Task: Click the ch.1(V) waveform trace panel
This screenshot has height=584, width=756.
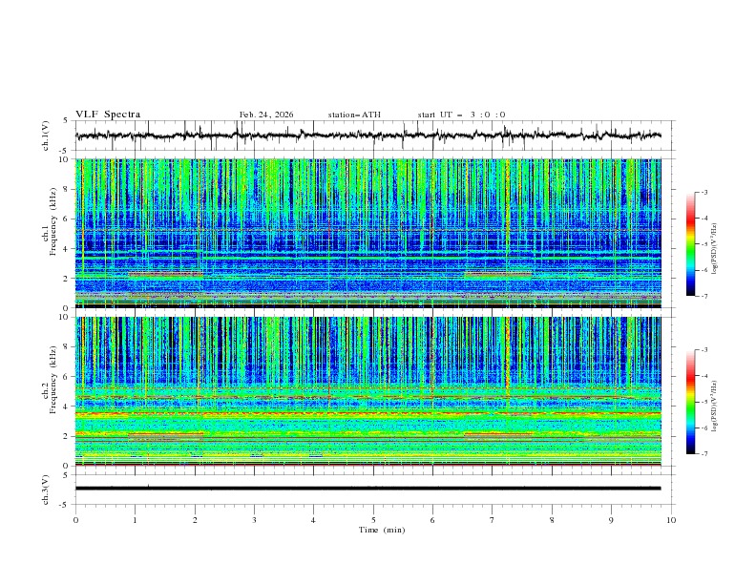Action: coord(372,136)
